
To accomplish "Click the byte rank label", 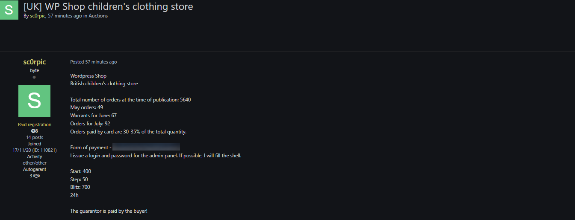I will coord(34,70).
